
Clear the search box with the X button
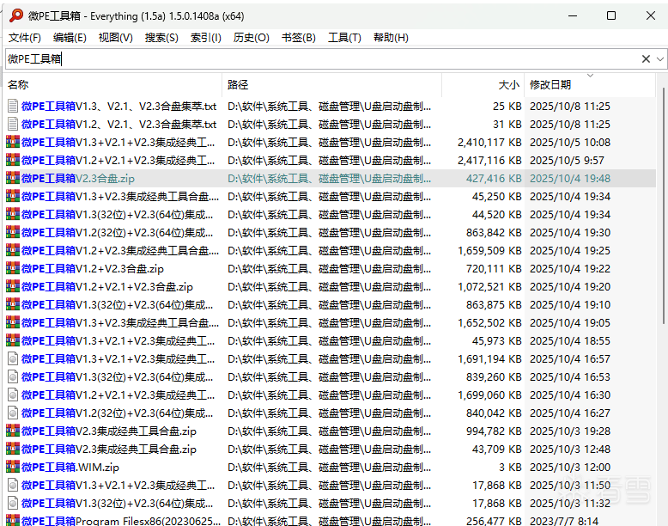click(x=646, y=59)
